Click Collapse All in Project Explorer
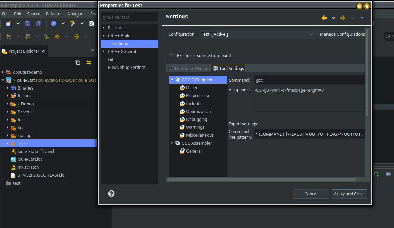The height and width of the screenshot is (228, 394). (x=78, y=62)
